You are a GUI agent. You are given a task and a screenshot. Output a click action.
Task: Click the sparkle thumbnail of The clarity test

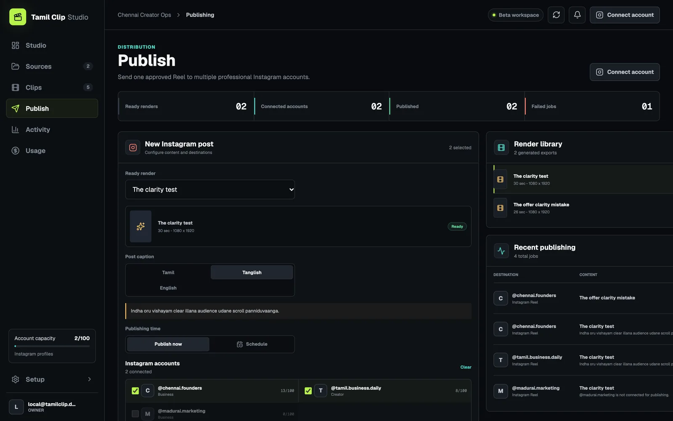[x=140, y=226]
